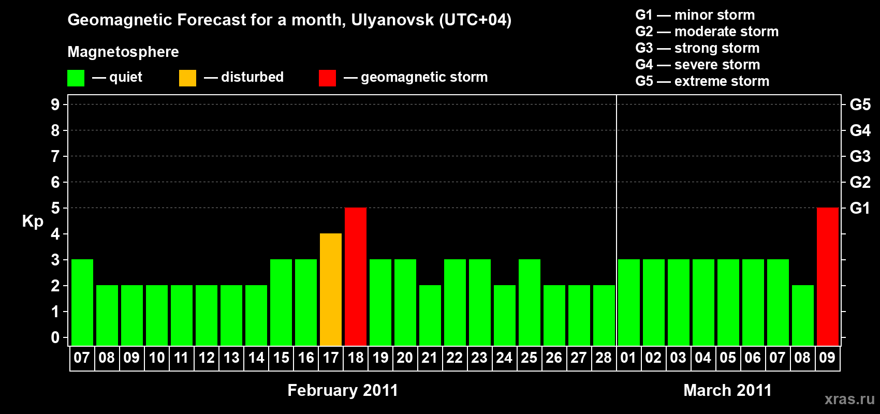Click the green bar for February 12
The height and width of the screenshot is (414, 880).
click(207, 315)
